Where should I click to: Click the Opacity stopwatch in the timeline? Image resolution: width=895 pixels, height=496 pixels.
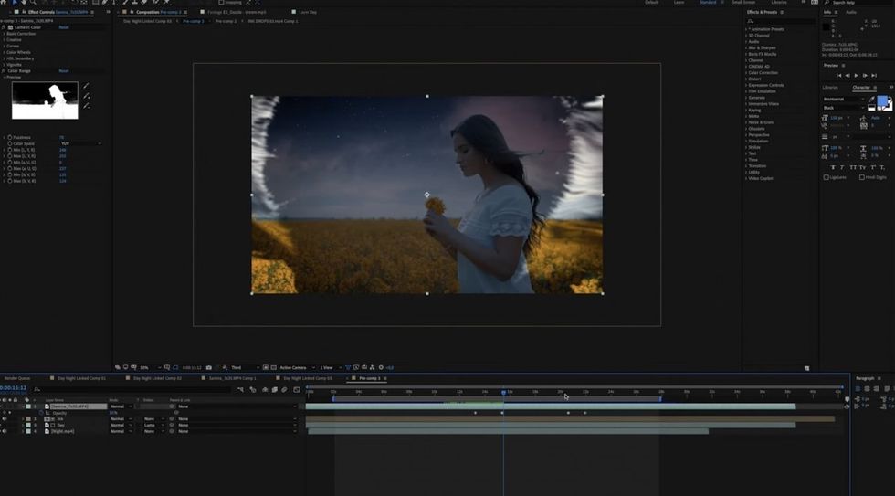pos(42,413)
